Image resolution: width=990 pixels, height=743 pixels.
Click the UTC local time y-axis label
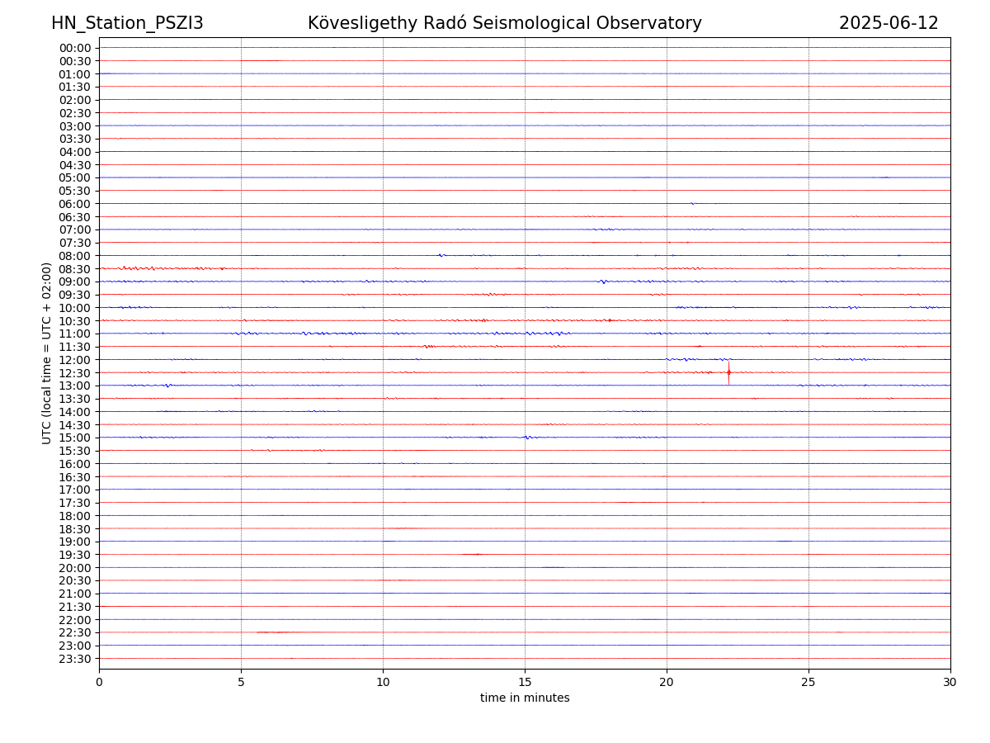(48, 353)
